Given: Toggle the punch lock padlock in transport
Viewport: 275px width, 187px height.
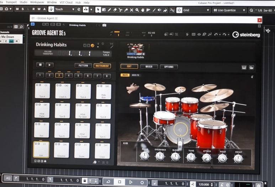Looking at the screenshot, I should tap(85, 181).
